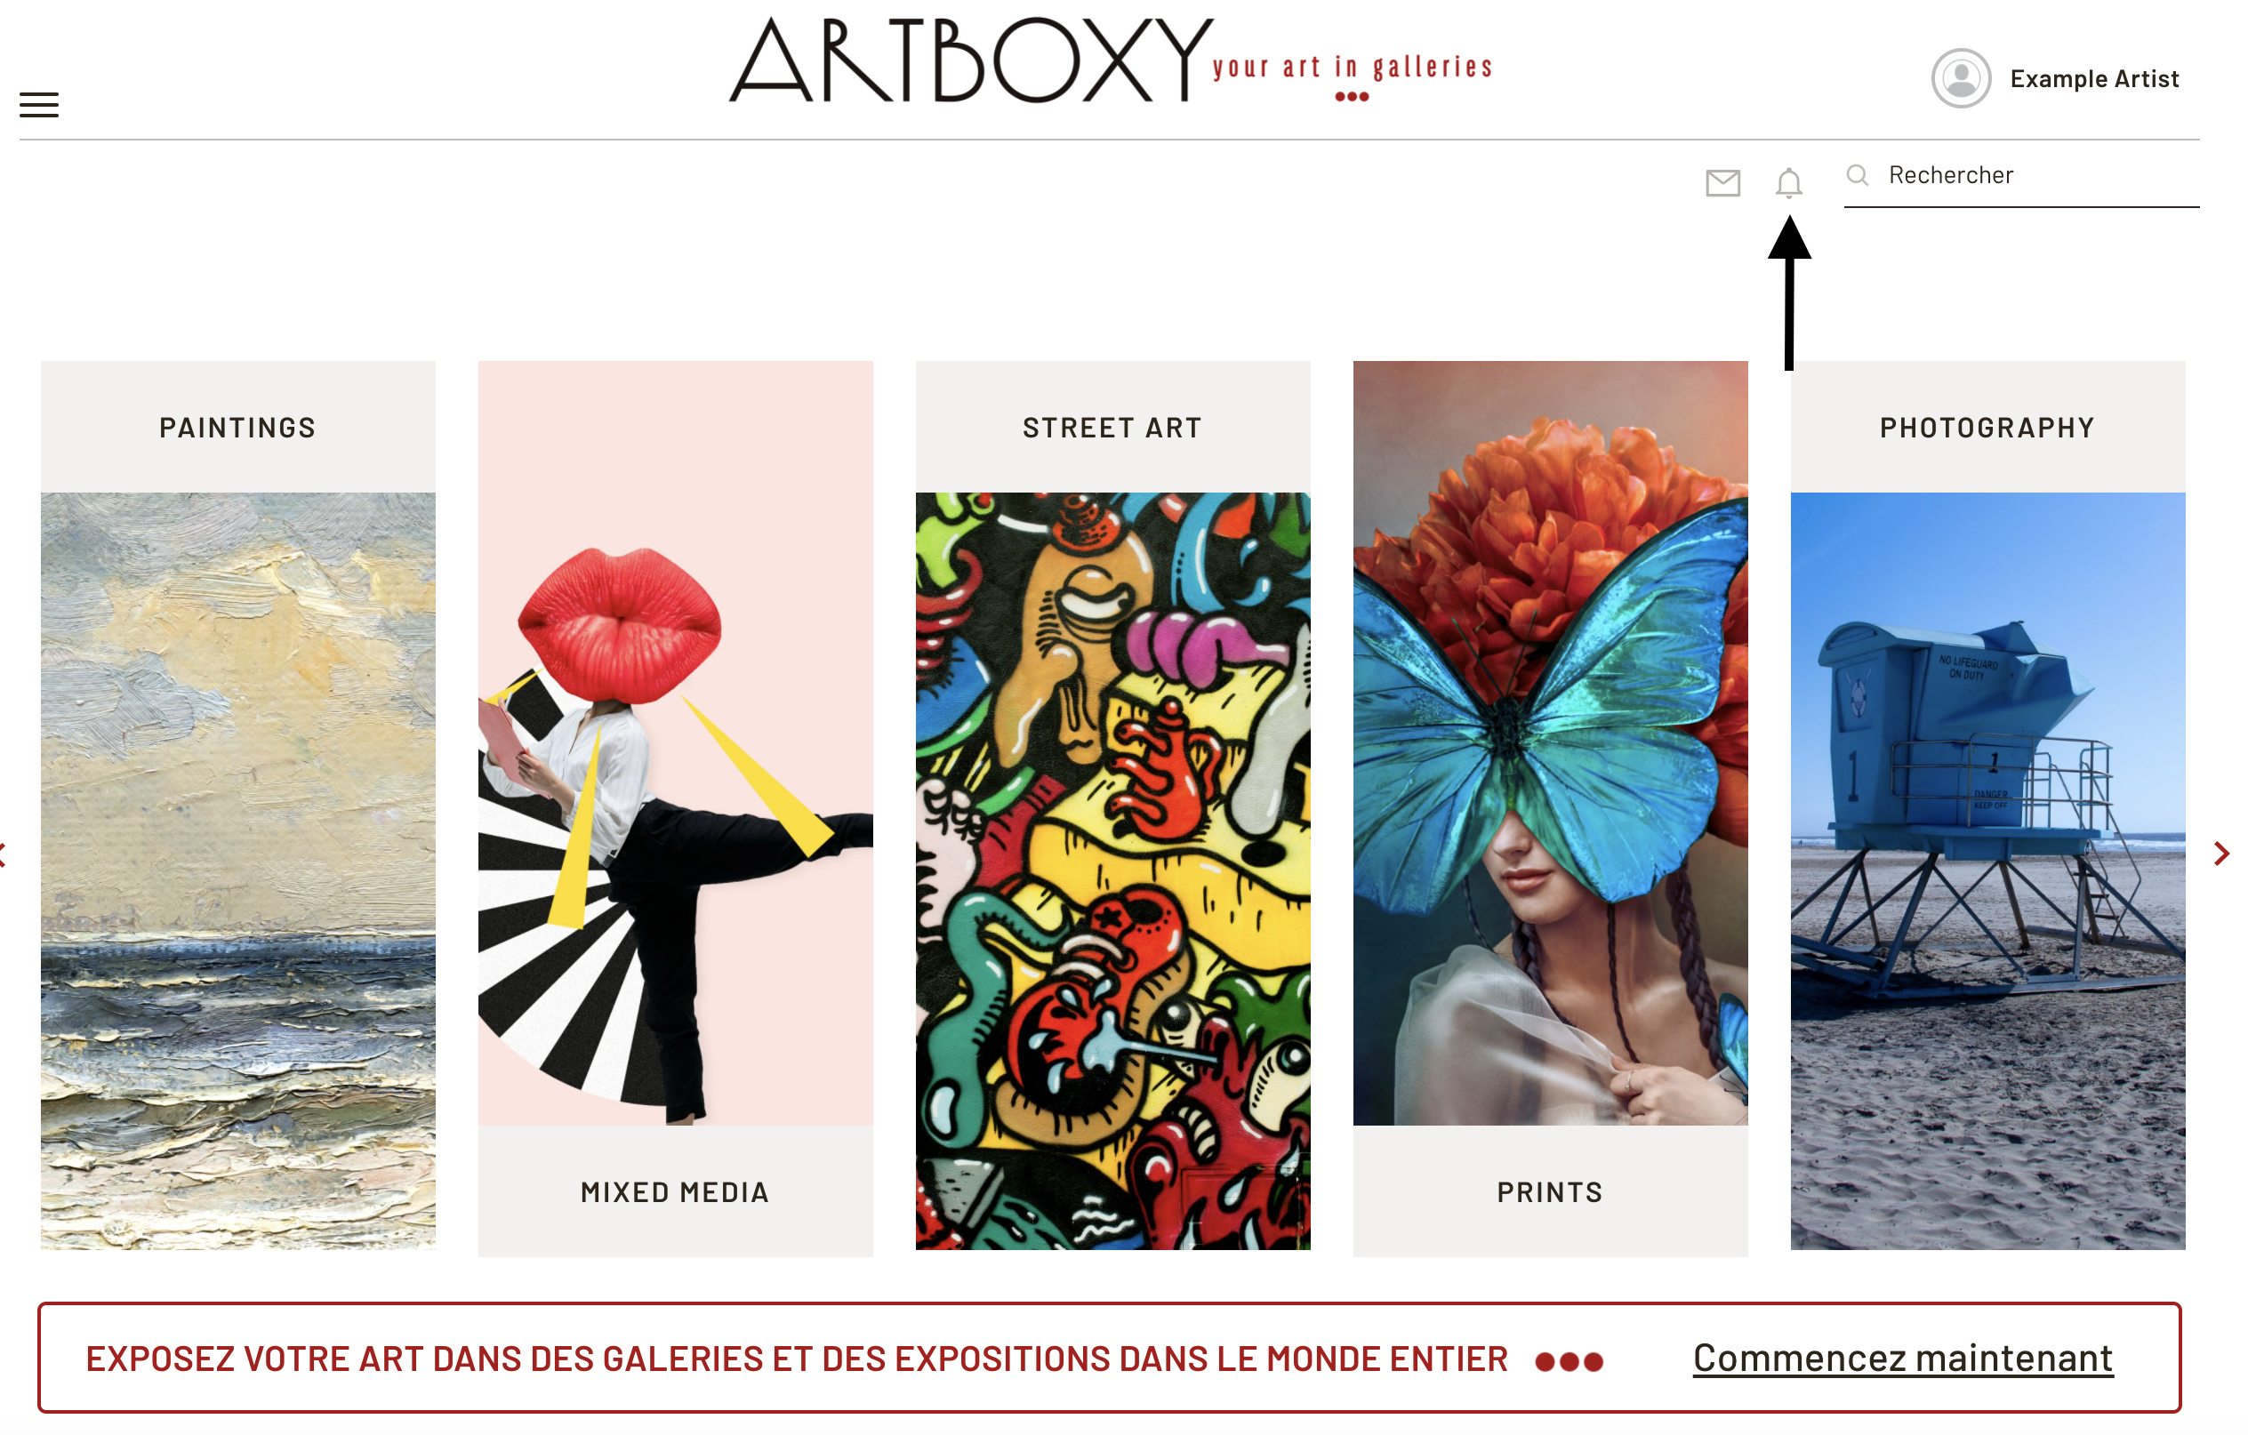
Task: Open the messages envelope icon
Action: [1722, 183]
